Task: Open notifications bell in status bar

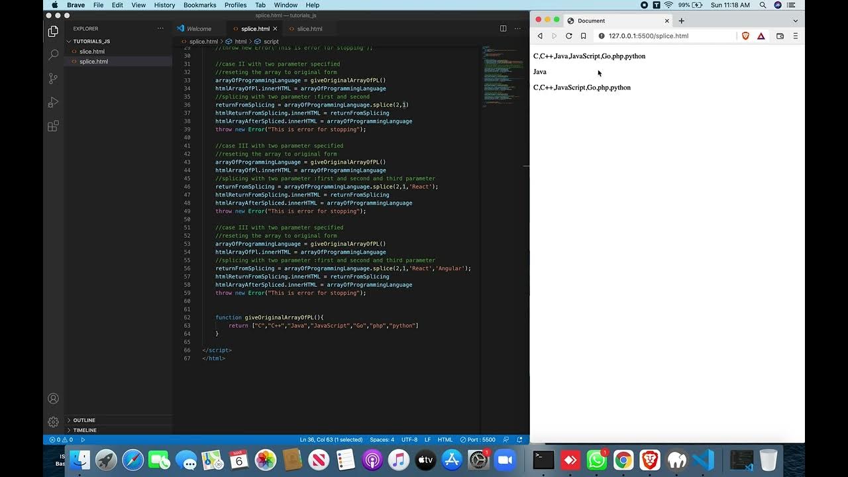Action: point(519,439)
